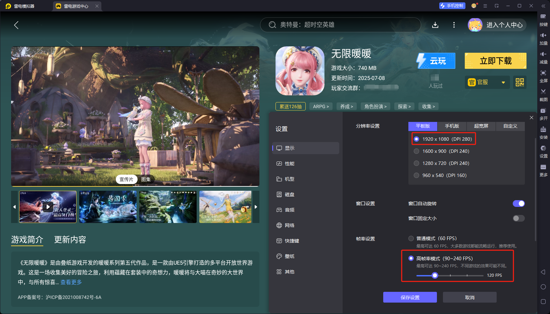Adjust the FPS slider handle
The width and height of the screenshot is (550, 314).
pyautogui.click(x=435, y=275)
